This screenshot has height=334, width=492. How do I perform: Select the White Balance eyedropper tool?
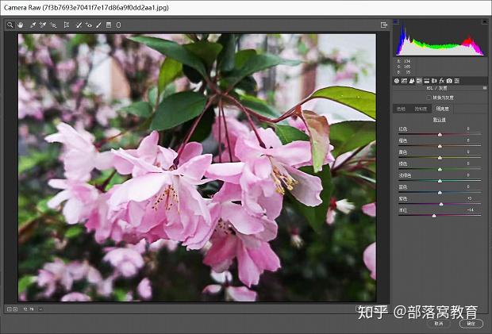(33, 25)
